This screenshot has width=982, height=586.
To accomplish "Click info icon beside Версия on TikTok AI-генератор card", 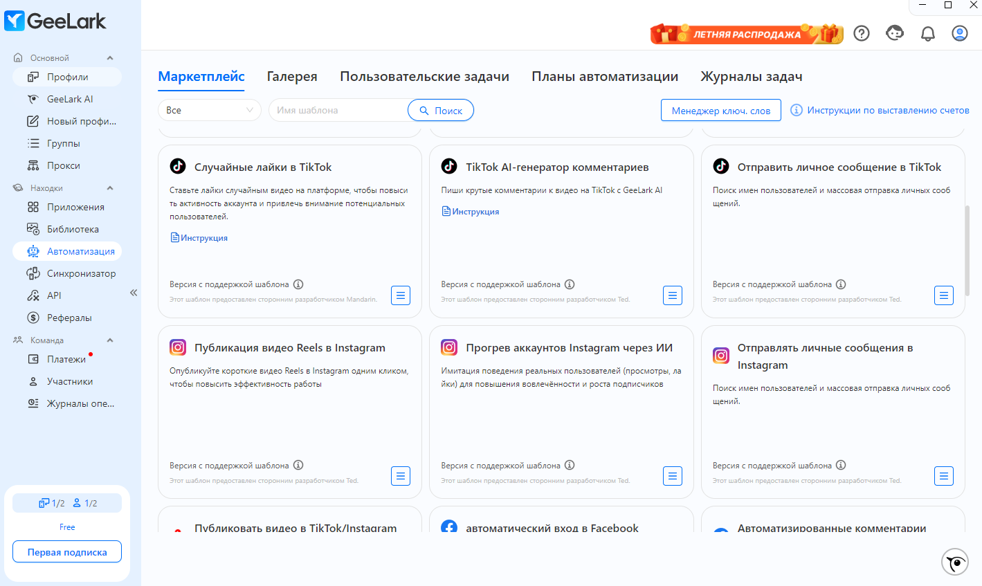I will point(570,284).
